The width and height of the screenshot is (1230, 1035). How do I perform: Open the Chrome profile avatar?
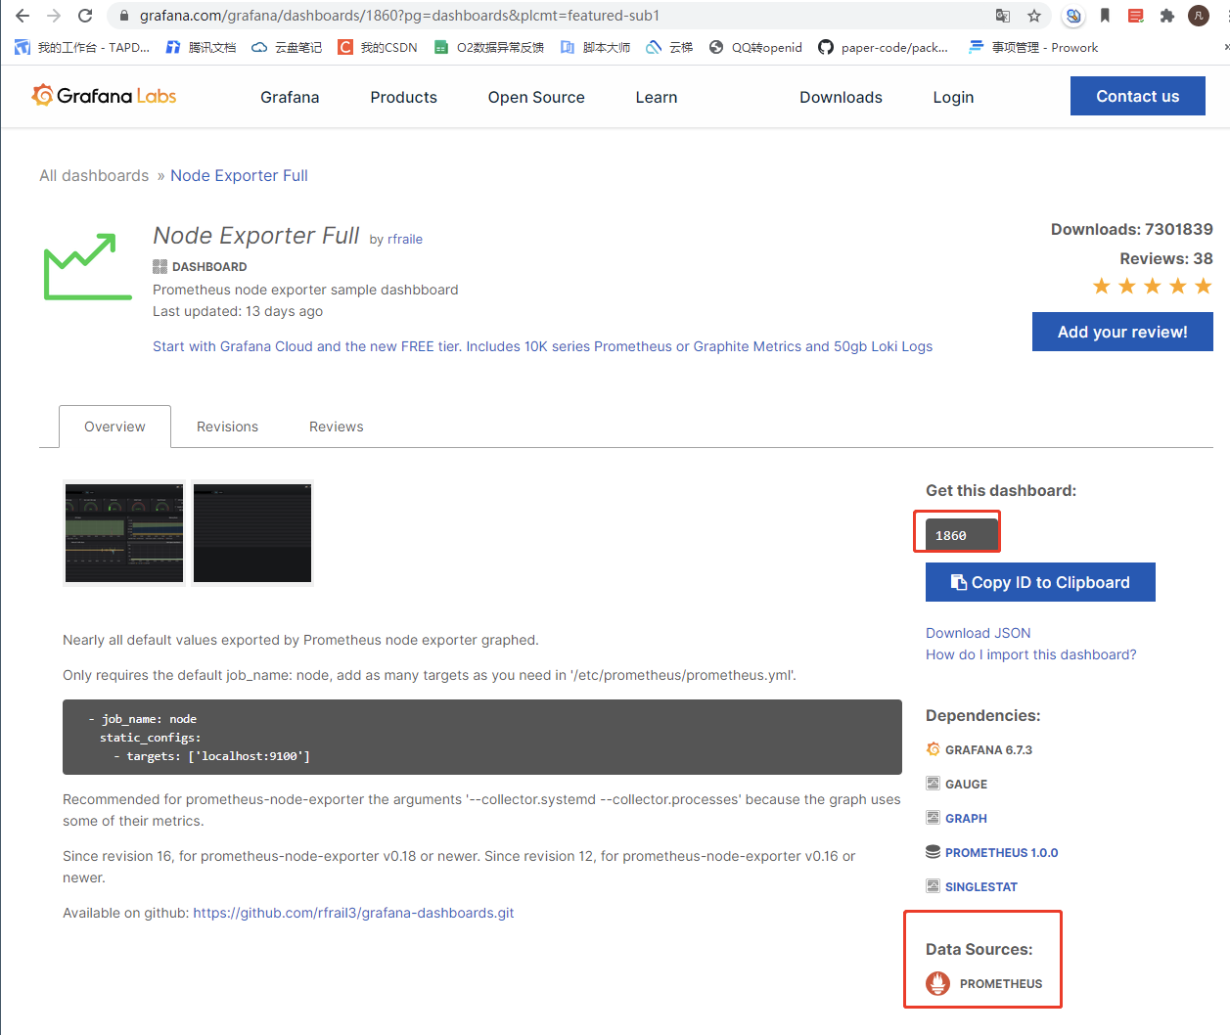1199,16
